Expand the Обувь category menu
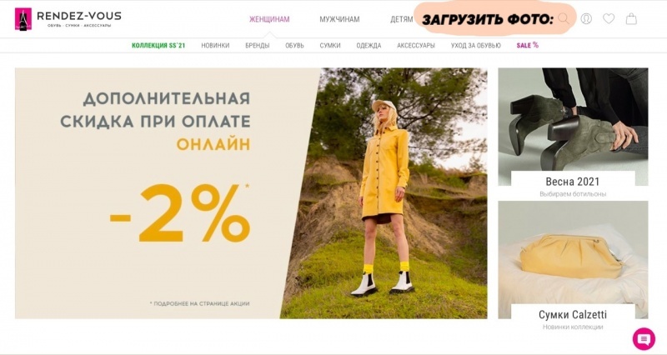 [294, 46]
